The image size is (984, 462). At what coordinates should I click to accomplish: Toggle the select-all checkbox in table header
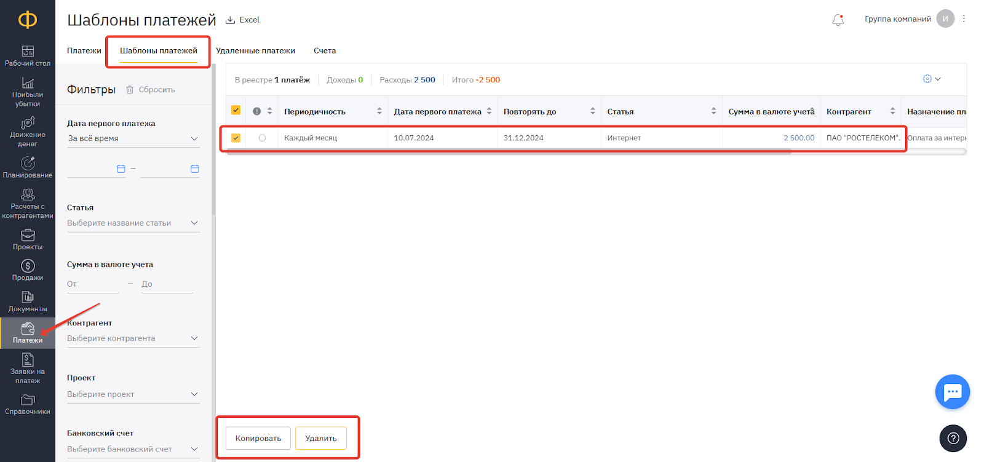pyautogui.click(x=236, y=110)
